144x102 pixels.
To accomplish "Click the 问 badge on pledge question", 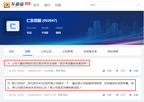I will (x=9, y=63).
